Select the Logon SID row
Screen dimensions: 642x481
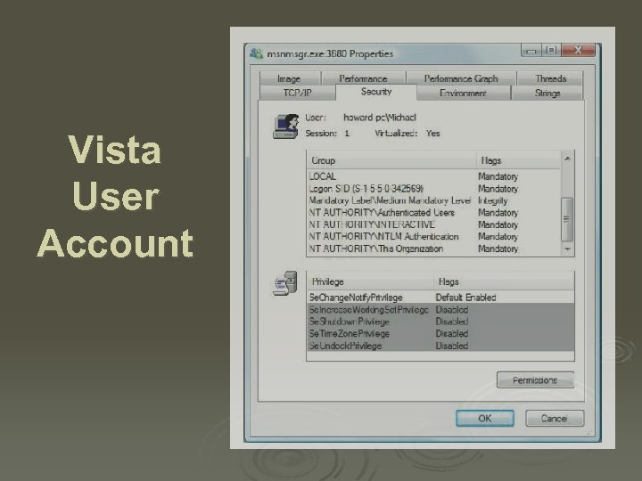coord(434,189)
